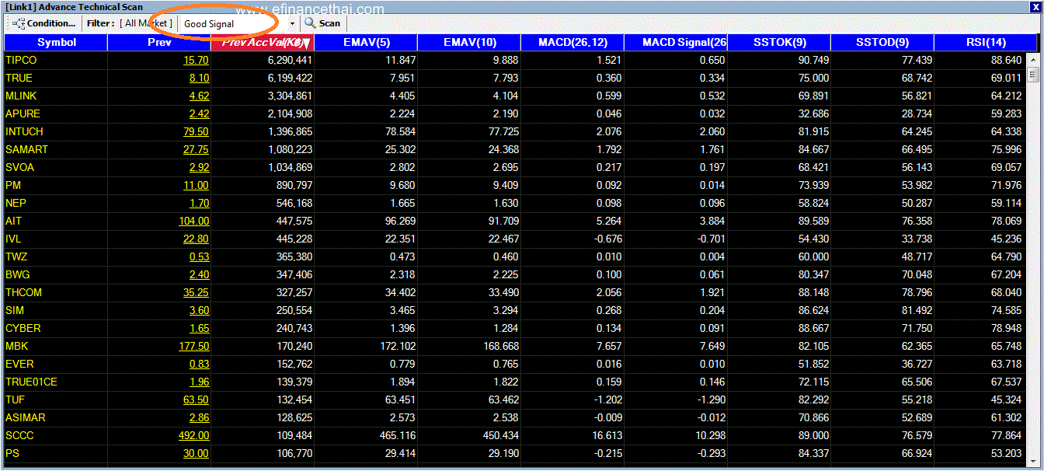Click MLINK previous price 4.62
Screen dimensions: 1044x471
coord(199,96)
